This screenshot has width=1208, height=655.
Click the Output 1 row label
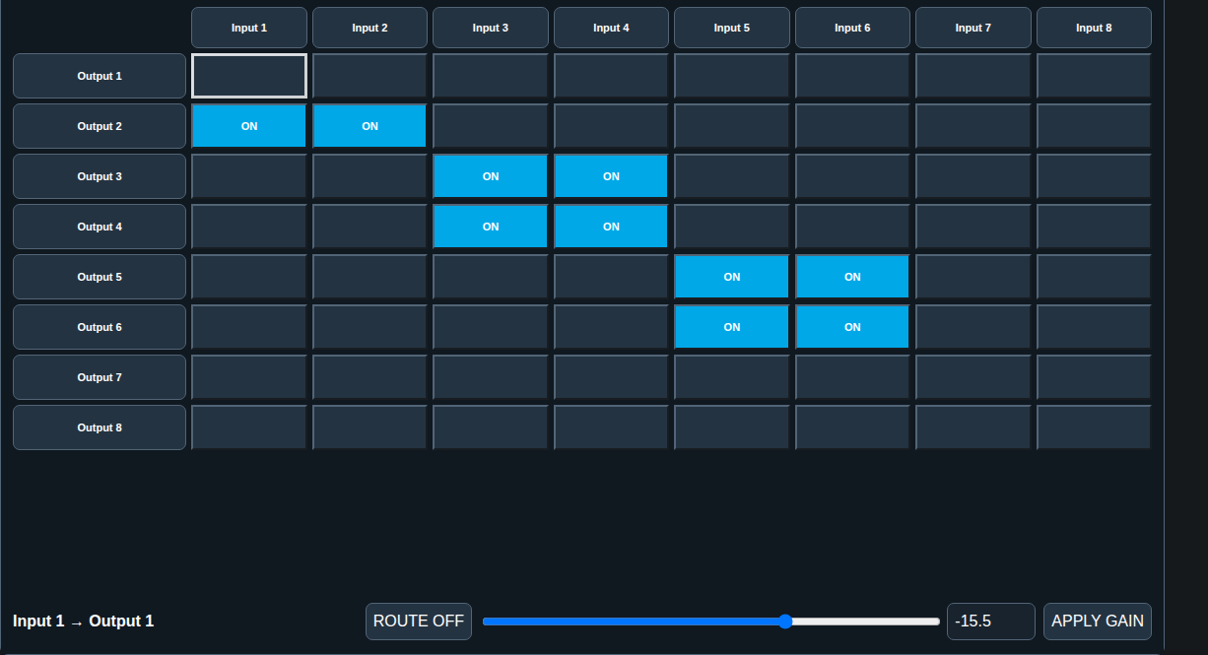point(100,76)
